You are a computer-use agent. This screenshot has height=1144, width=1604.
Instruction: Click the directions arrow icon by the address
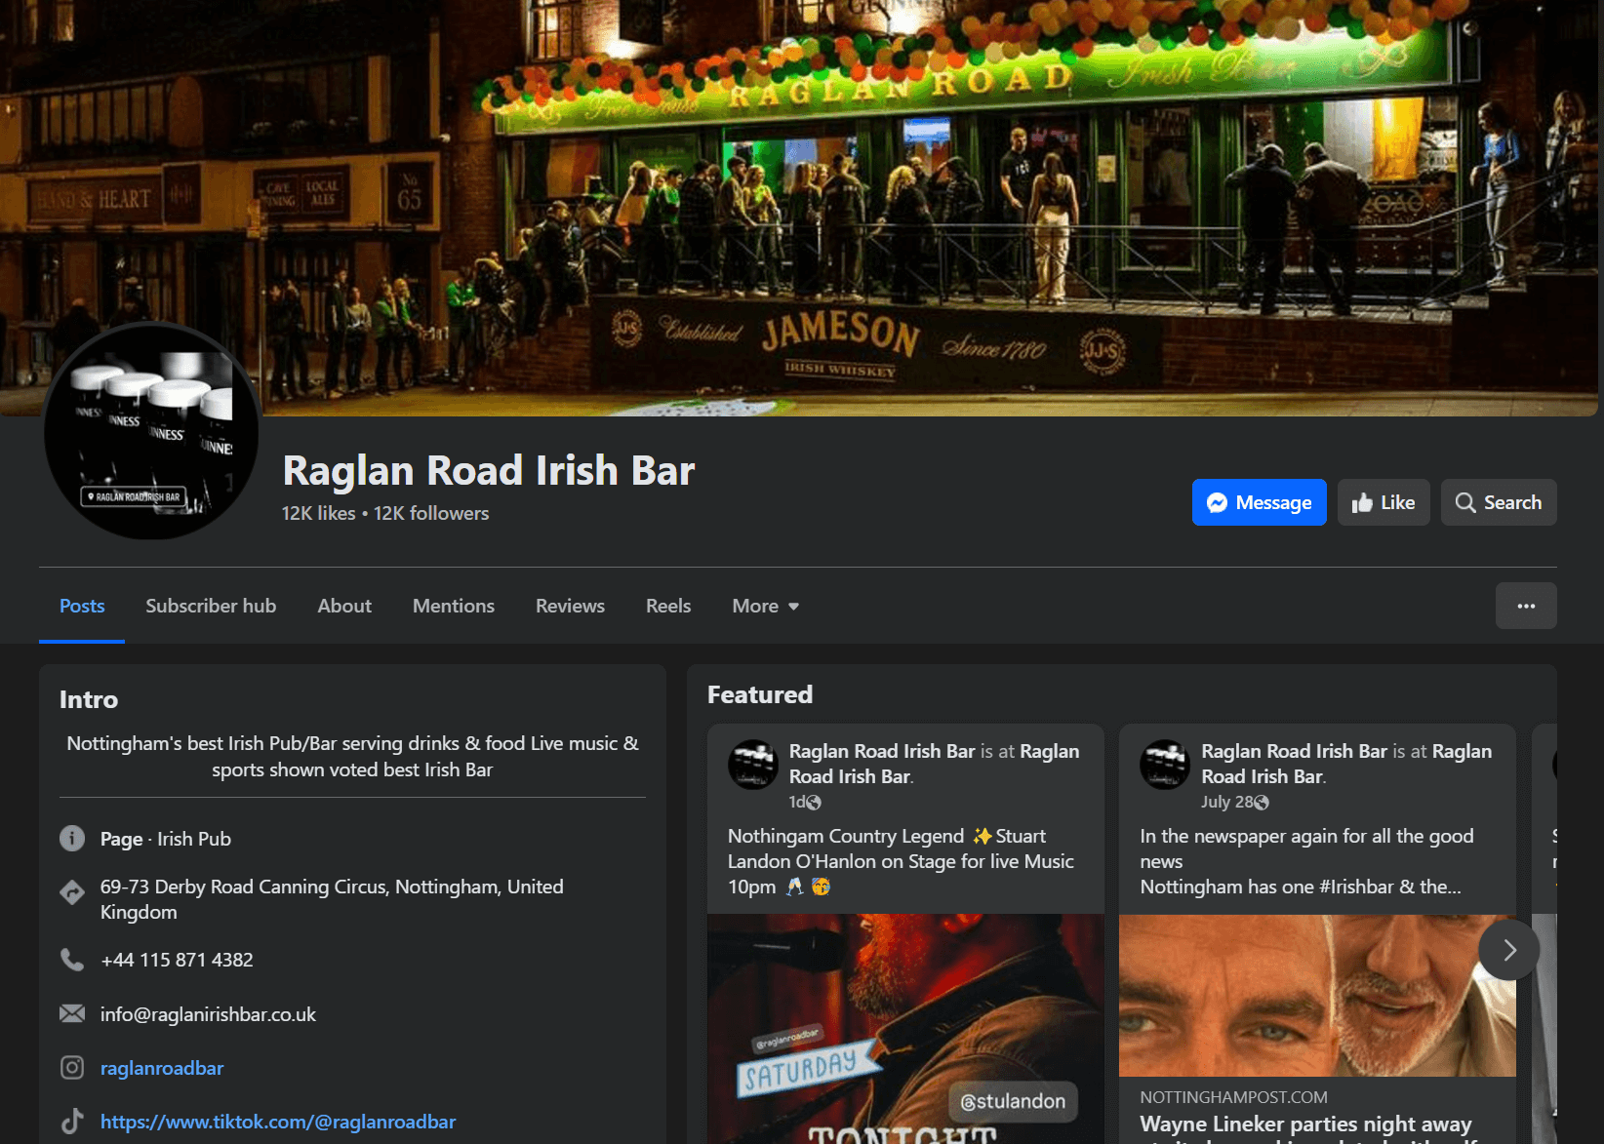coord(72,892)
